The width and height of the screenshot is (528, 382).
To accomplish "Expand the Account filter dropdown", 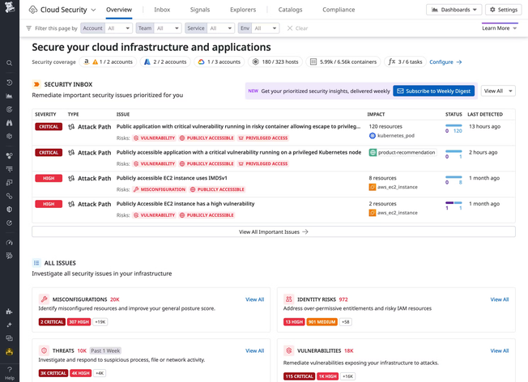I will (118, 28).
